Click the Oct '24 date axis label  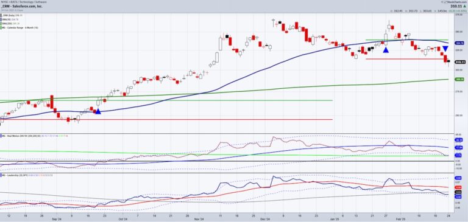[123, 218]
